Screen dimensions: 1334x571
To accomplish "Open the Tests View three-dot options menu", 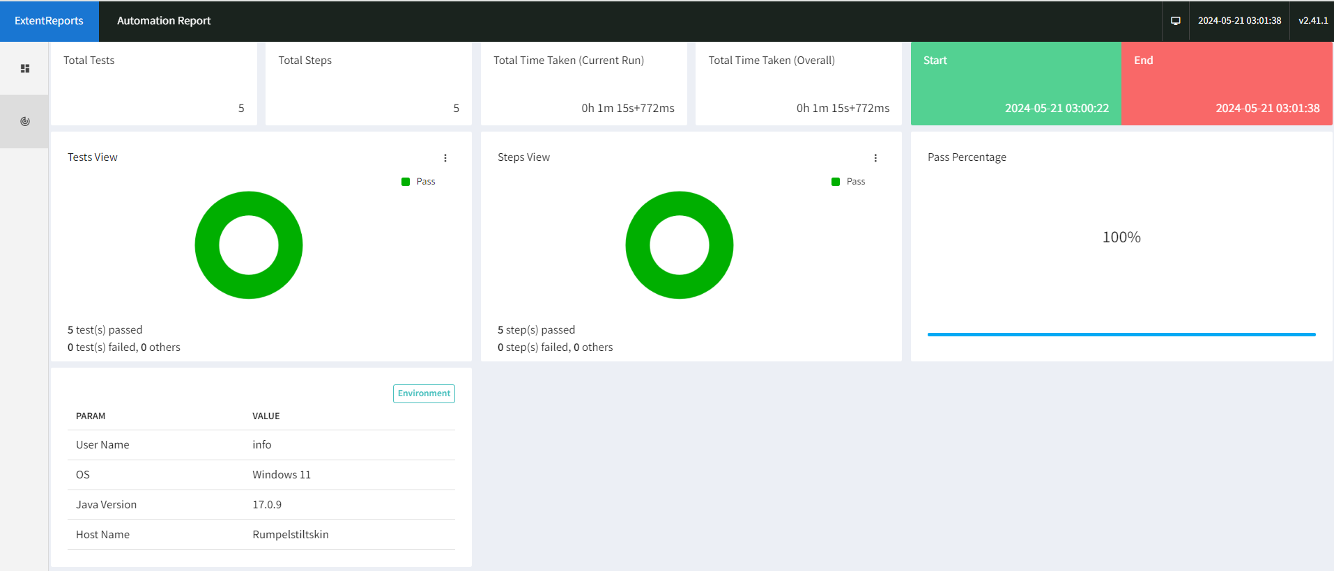I will 445,158.
